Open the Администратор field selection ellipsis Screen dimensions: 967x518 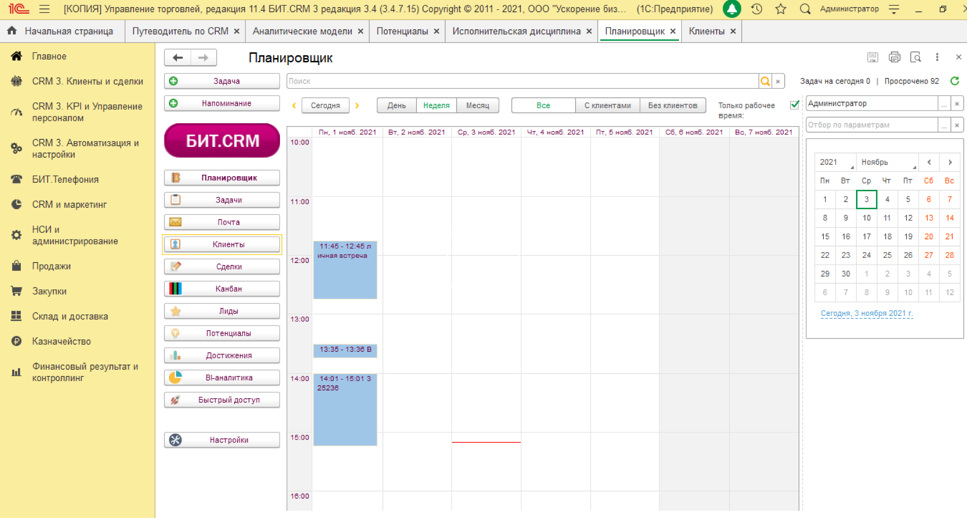pyautogui.click(x=943, y=103)
